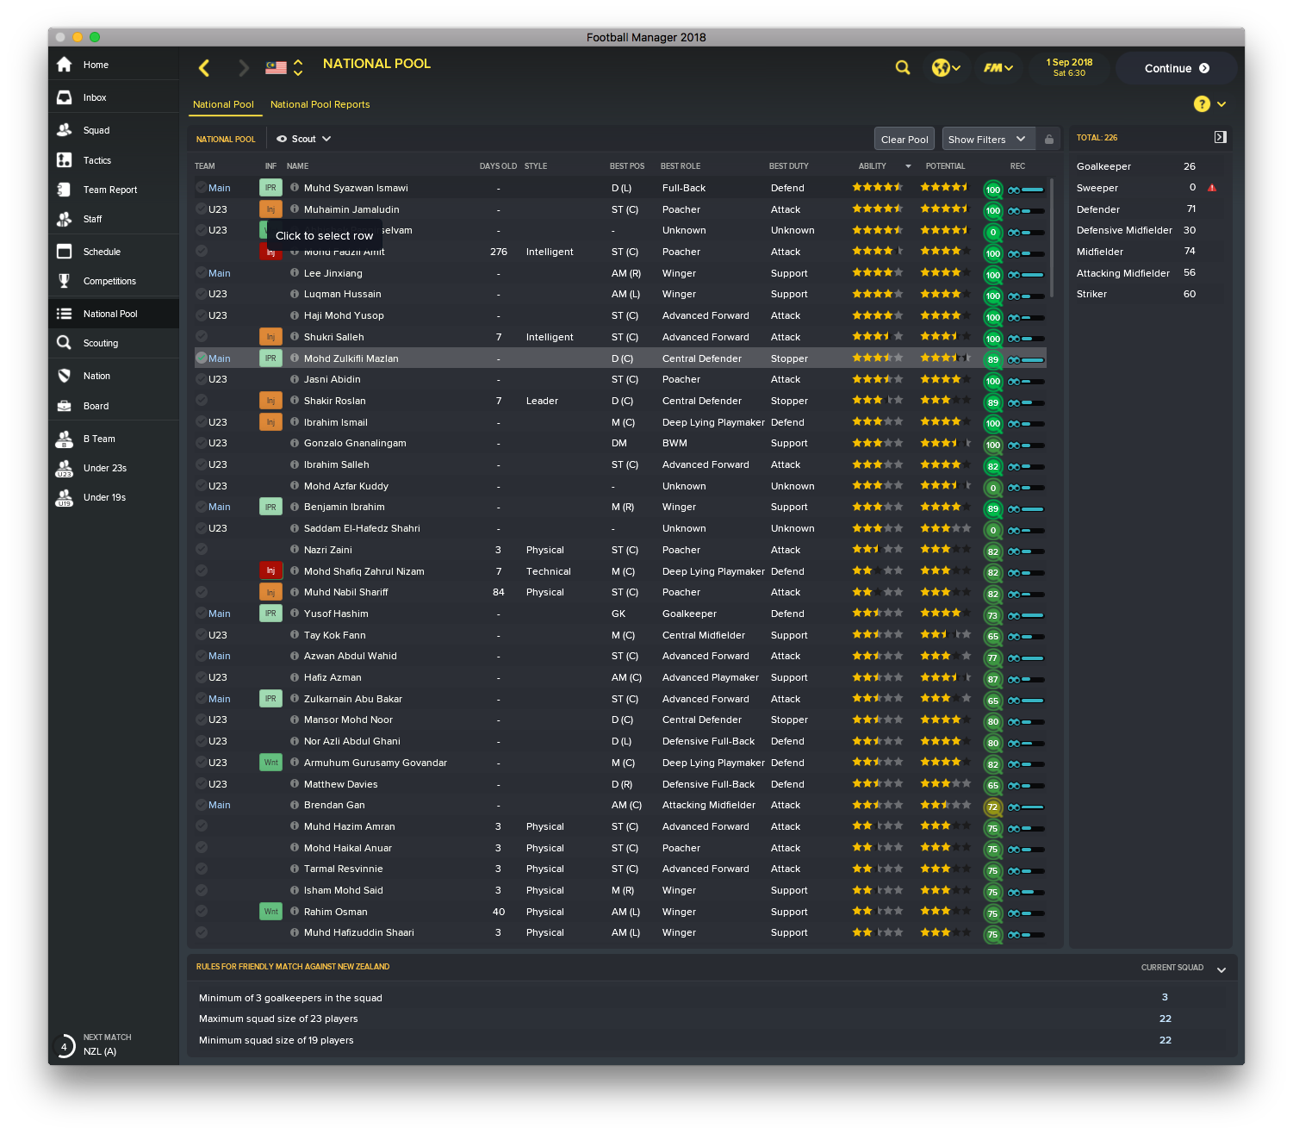Click the Continue button

(1176, 68)
